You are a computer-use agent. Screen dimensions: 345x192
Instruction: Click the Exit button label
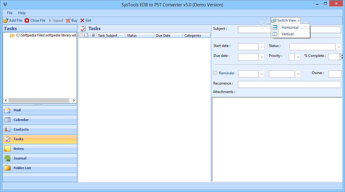88,20
